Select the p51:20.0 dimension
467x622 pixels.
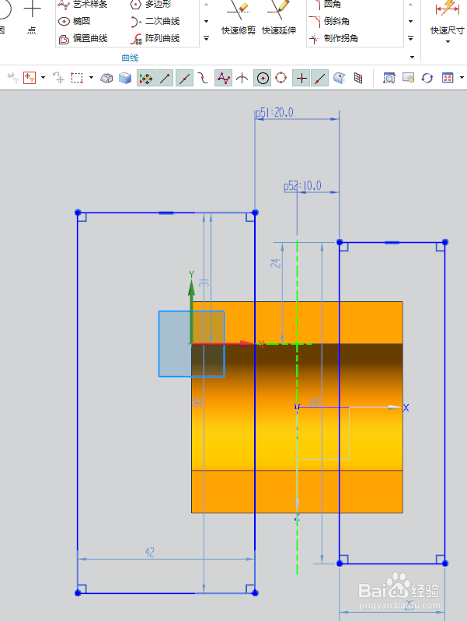click(274, 113)
